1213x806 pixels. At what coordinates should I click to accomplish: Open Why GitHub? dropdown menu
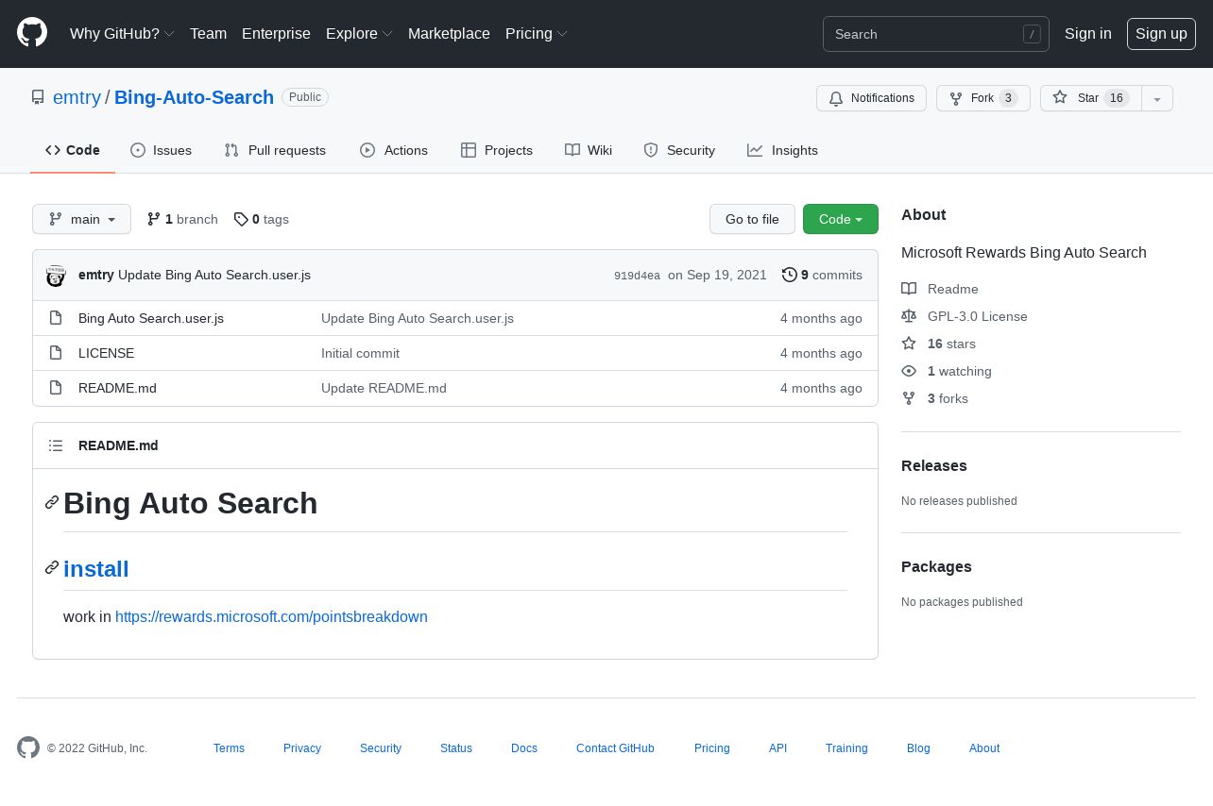[122, 33]
